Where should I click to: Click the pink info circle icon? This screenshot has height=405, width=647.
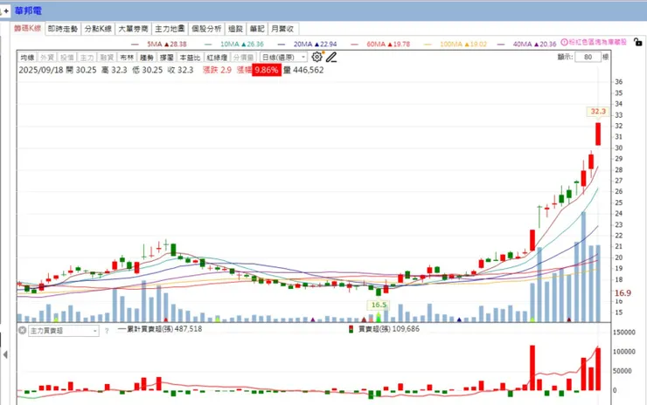pyautogui.click(x=564, y=42)
